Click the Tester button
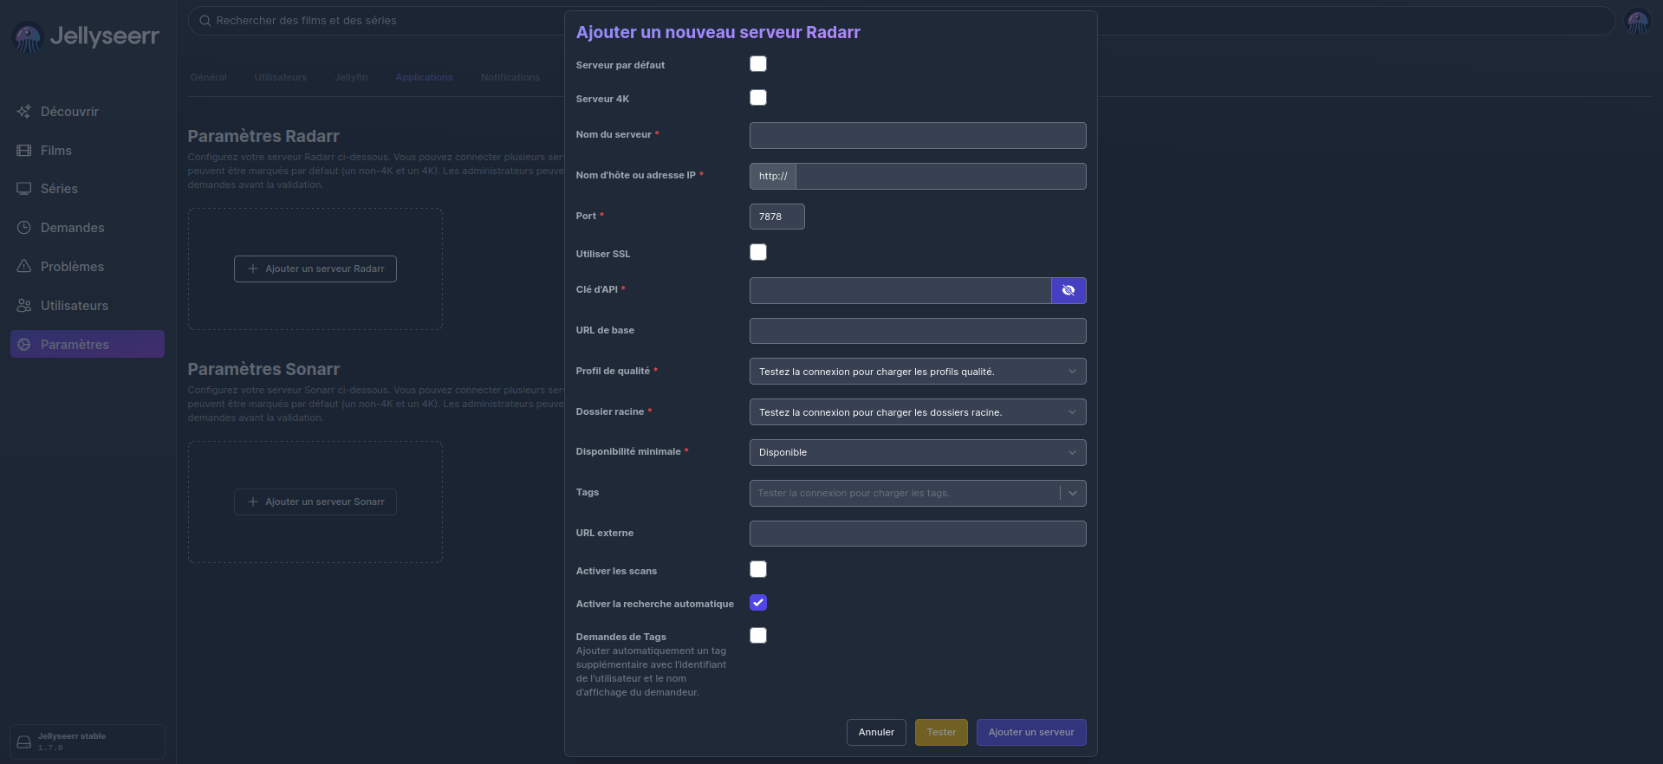Viewport: 1663px width, 764px height. pyautogui.click(x=941, y=733)
